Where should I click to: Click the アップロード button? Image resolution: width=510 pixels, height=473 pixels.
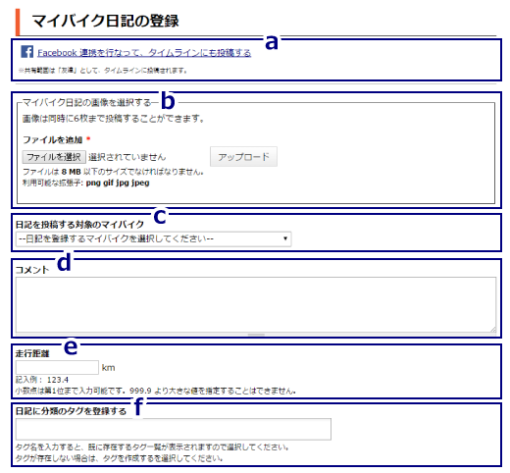[243, 157]
